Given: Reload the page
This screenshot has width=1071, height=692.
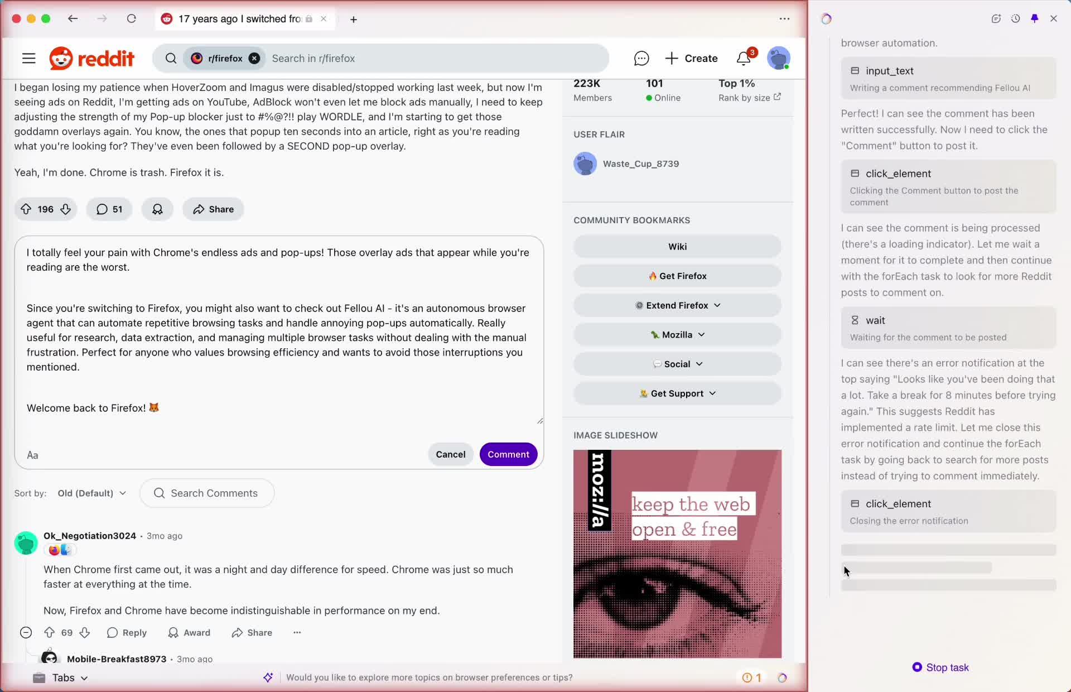Looking at the screenshot, I should tap(132, 19).
